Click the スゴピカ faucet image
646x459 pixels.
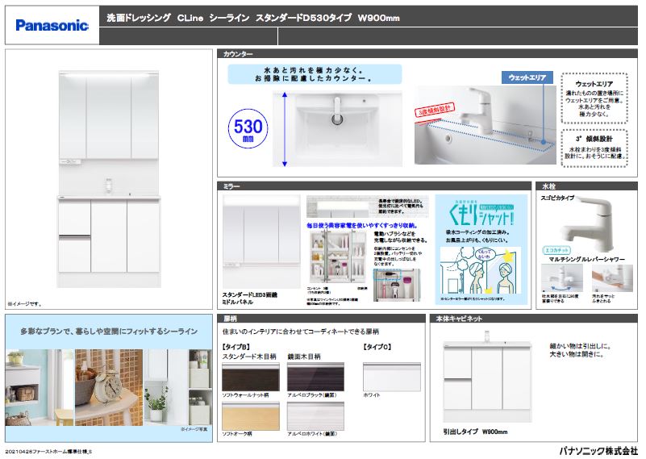coord(588,223)
